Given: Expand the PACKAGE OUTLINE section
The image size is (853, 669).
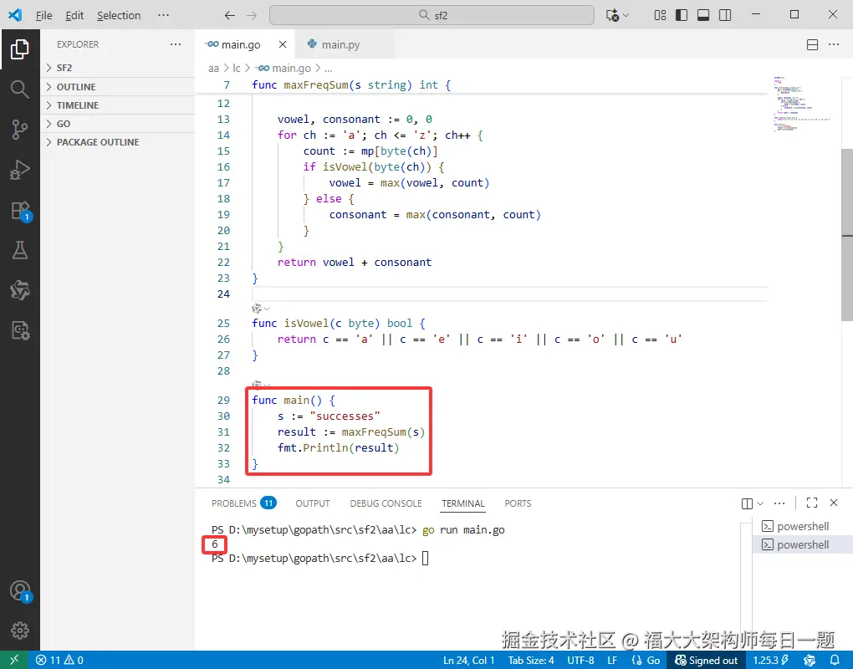Looking at the screenshot, I should pyautogui.click(x=118, y=142).
